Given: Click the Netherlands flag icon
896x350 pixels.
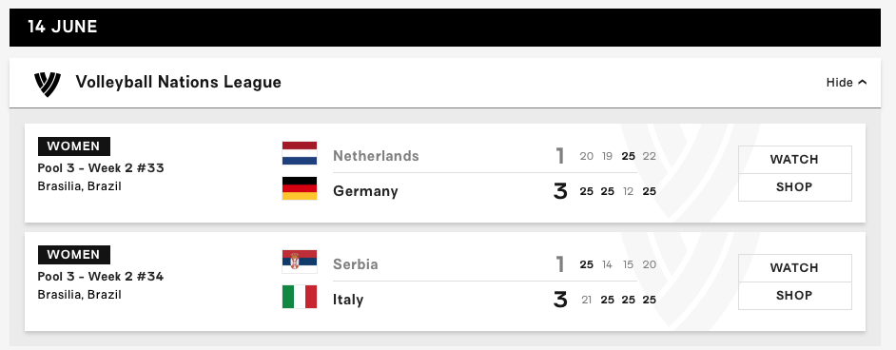Looking at the screenshot, I should click(300, 153).
